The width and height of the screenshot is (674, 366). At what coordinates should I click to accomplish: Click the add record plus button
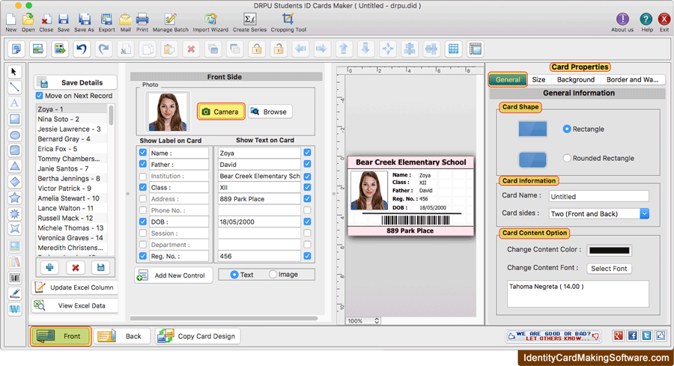(49, 267)
